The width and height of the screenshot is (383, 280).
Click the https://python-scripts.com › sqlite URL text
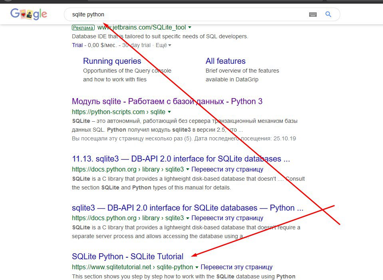pyautogui.click(x=119, y=112)
